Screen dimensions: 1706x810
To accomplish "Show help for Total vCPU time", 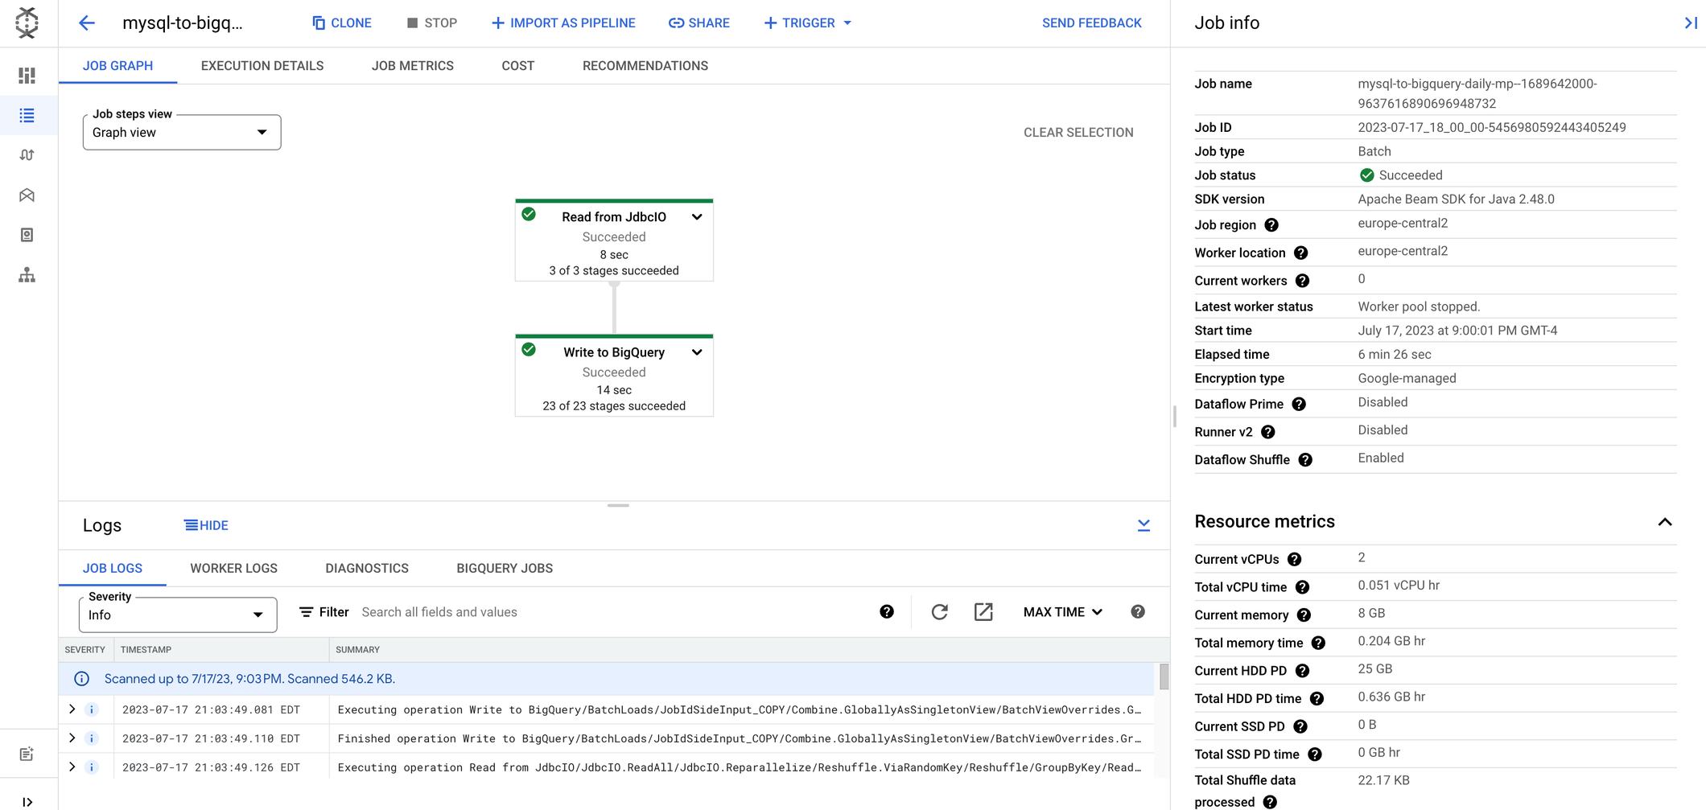I will (x=1302, y=587).
